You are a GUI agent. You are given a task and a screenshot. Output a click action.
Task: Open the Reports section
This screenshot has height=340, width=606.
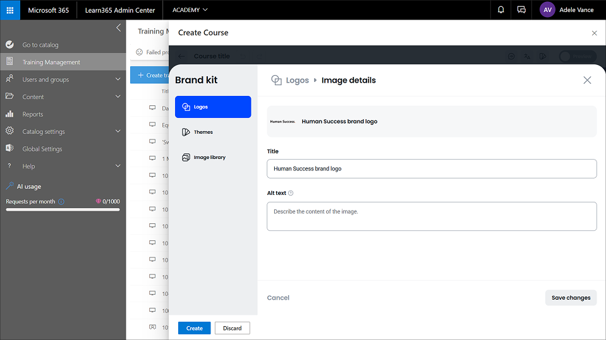coord(33,114)
